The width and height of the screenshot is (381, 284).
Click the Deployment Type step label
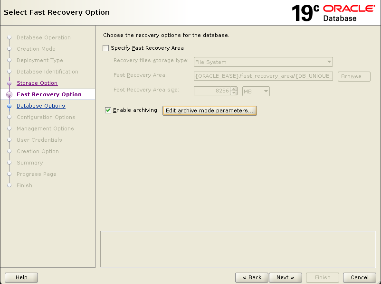40,60
